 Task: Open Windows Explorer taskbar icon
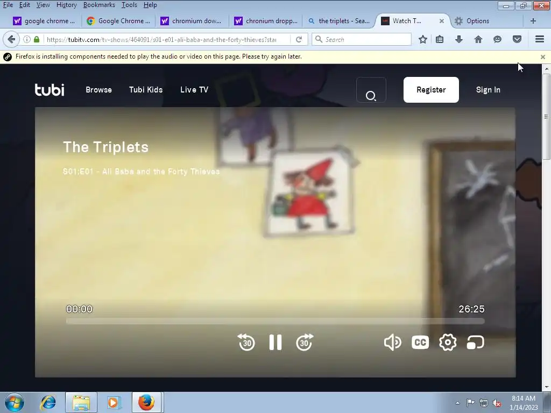[81, 402]
